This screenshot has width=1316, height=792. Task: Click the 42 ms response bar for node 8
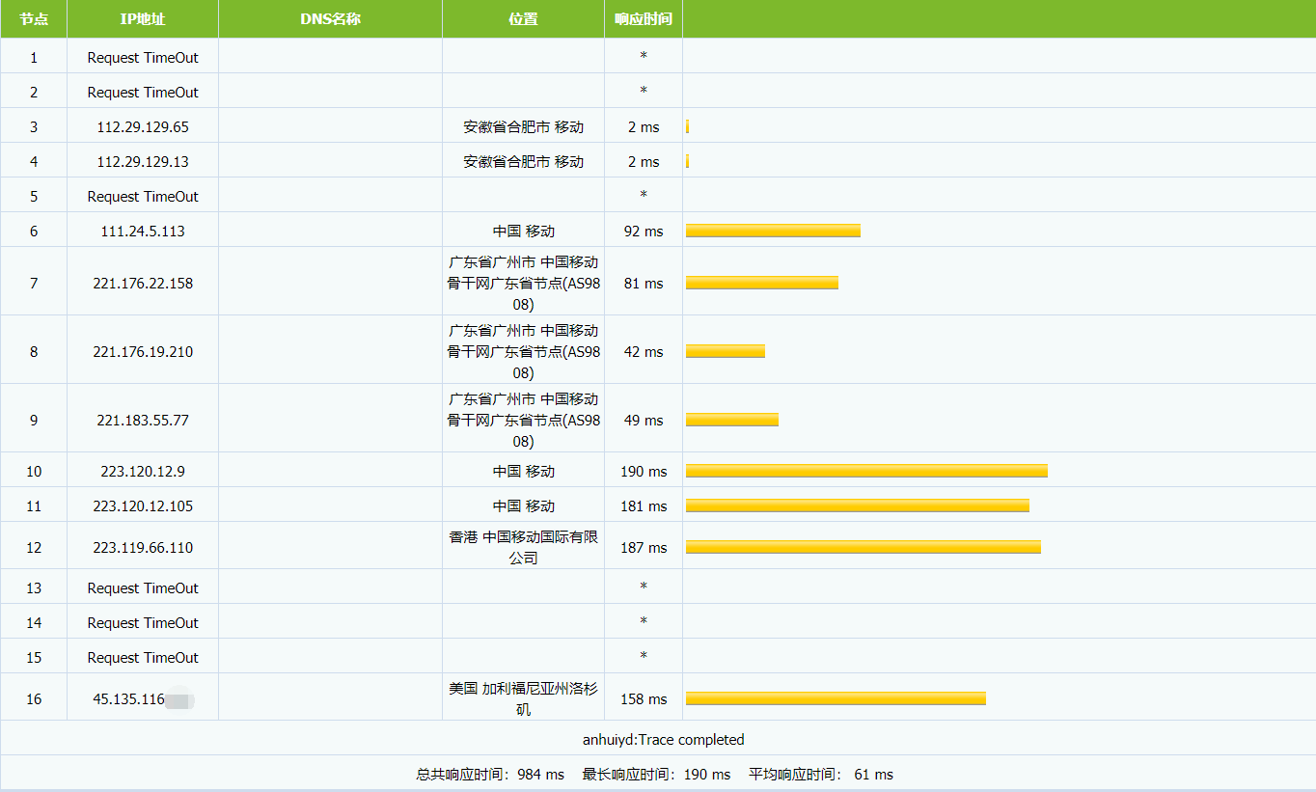[725, 351]
